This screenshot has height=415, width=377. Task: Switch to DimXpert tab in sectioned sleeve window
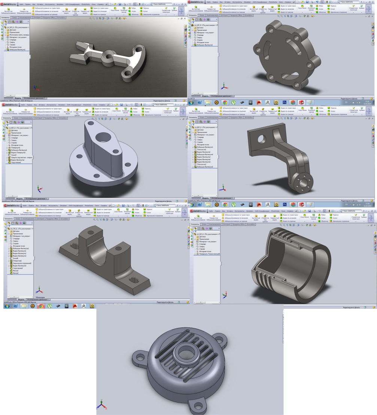point(227,224)
